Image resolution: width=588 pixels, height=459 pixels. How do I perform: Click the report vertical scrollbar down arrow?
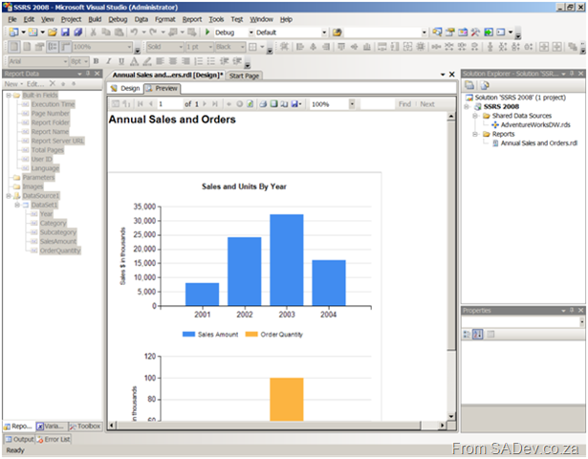click(451, 416)
